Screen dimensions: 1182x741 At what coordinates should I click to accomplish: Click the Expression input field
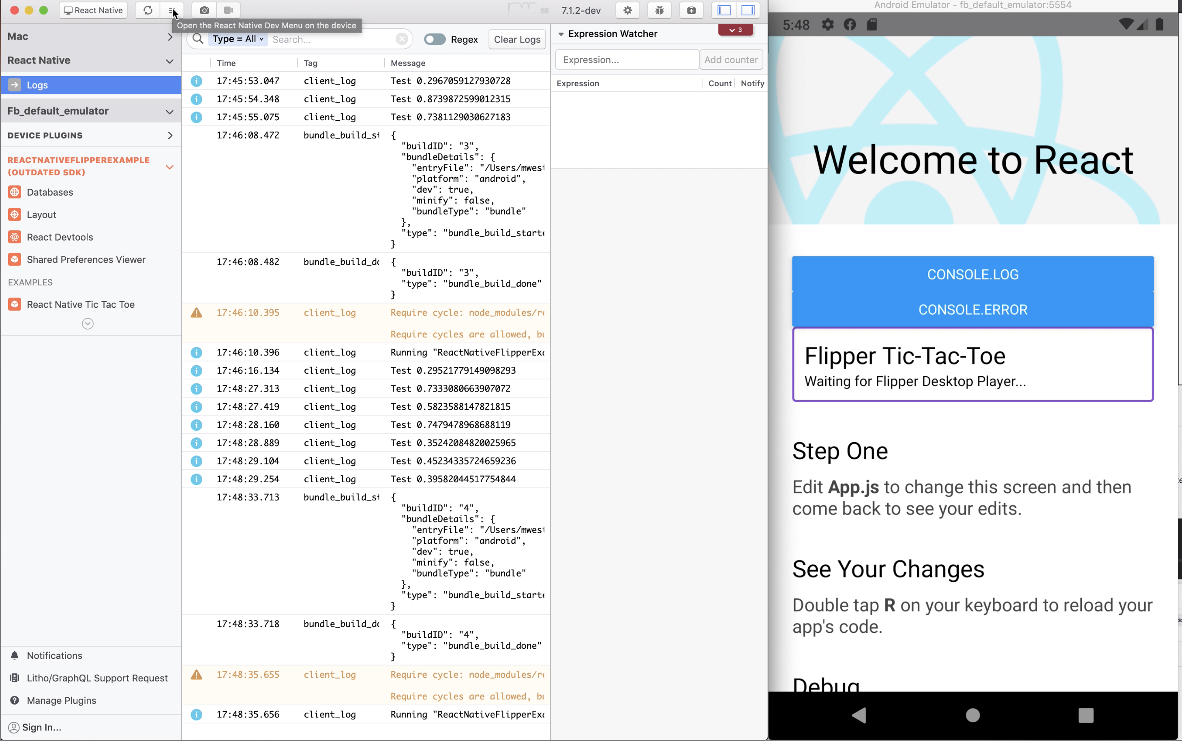[x=626, y=60]
